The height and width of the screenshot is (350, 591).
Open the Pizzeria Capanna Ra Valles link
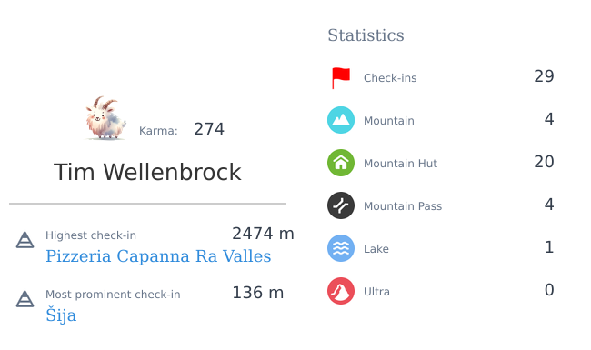[x=158, y=256]
